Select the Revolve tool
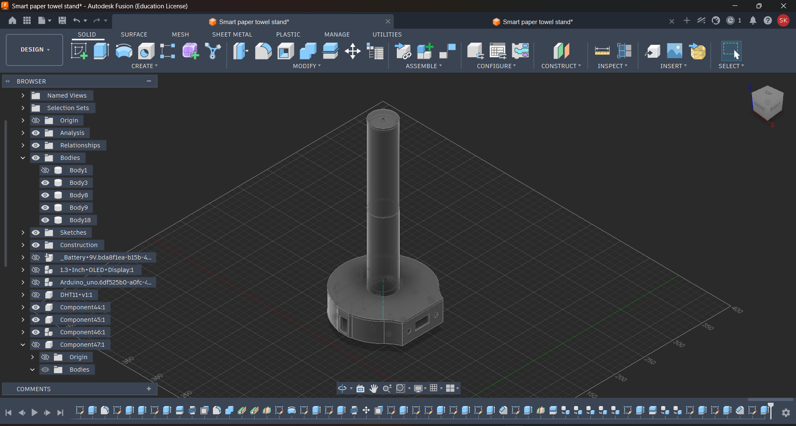The width and height of the screenshot is (796, 426). click(x=124, y=51)
